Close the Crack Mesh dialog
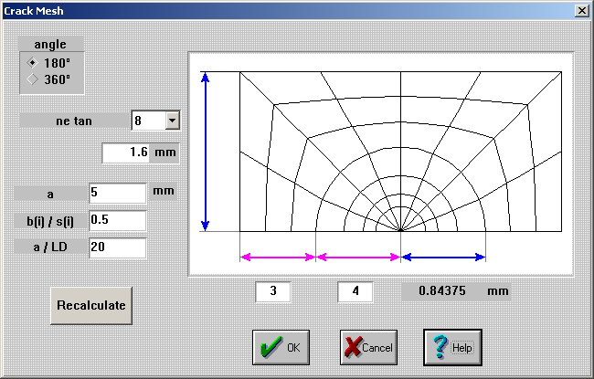The height and width of the screenshot is (379, 594). click(x=581, y=11)
